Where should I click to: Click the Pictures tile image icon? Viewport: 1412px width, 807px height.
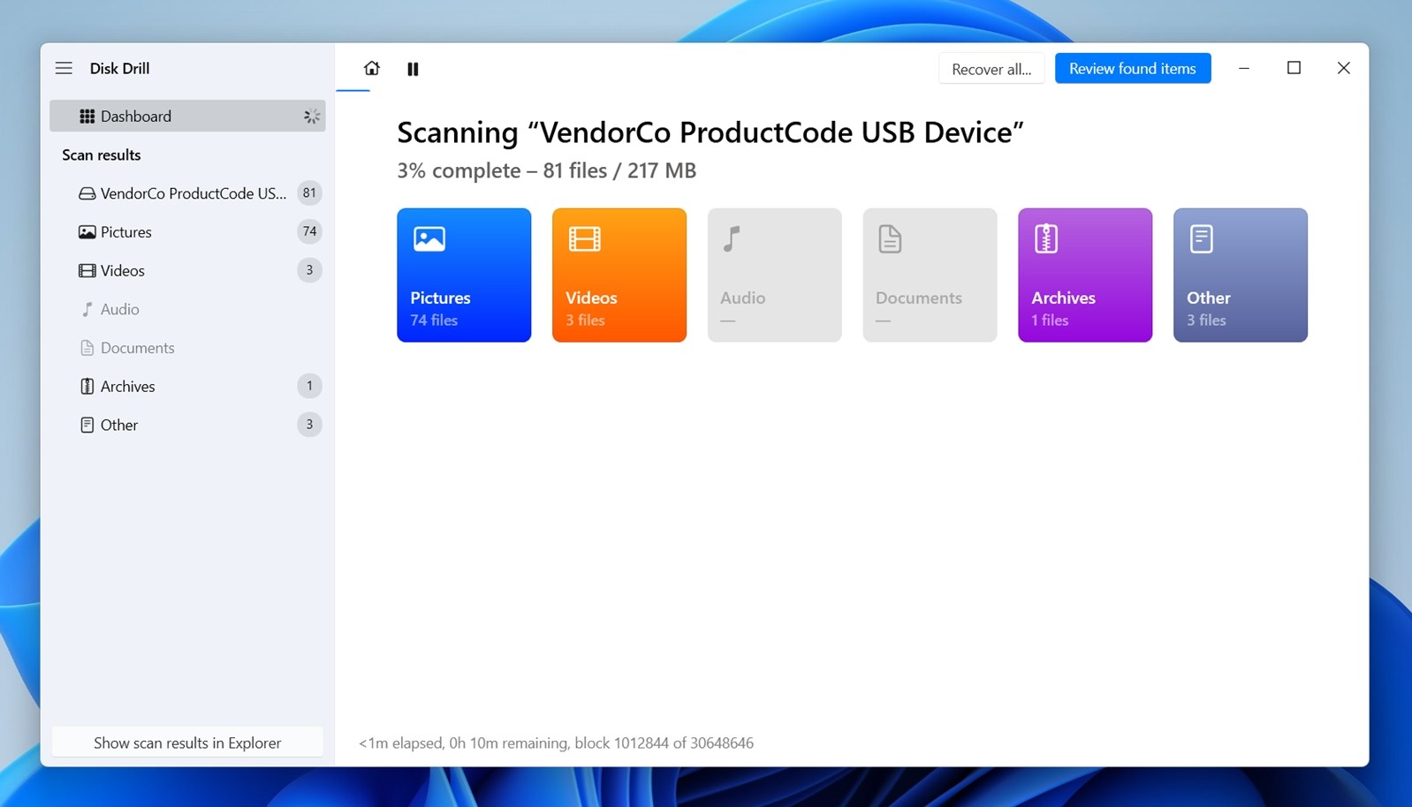click(429, 238)
